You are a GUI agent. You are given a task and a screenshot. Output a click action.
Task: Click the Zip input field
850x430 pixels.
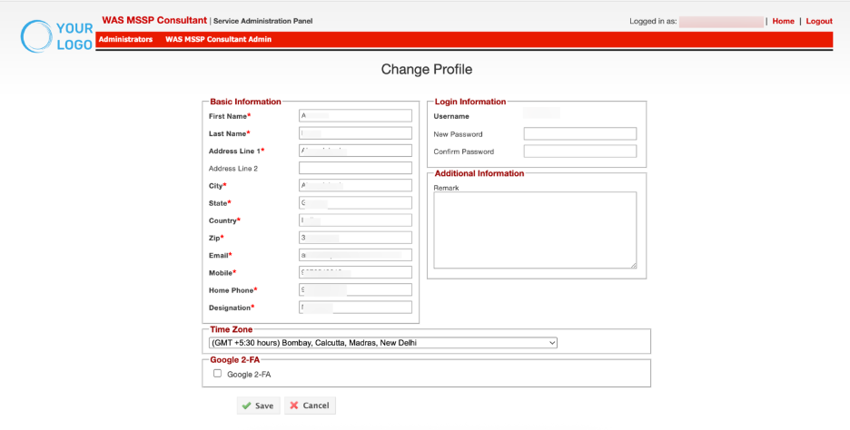click(355, 238)
